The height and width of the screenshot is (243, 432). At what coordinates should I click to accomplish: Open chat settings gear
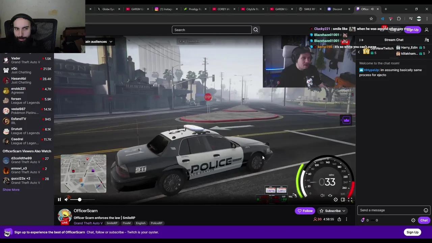point(413,220)
